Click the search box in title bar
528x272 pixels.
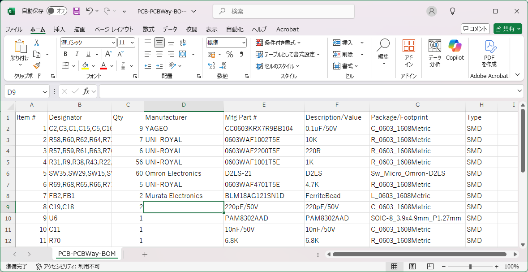[x=283, y=11]
